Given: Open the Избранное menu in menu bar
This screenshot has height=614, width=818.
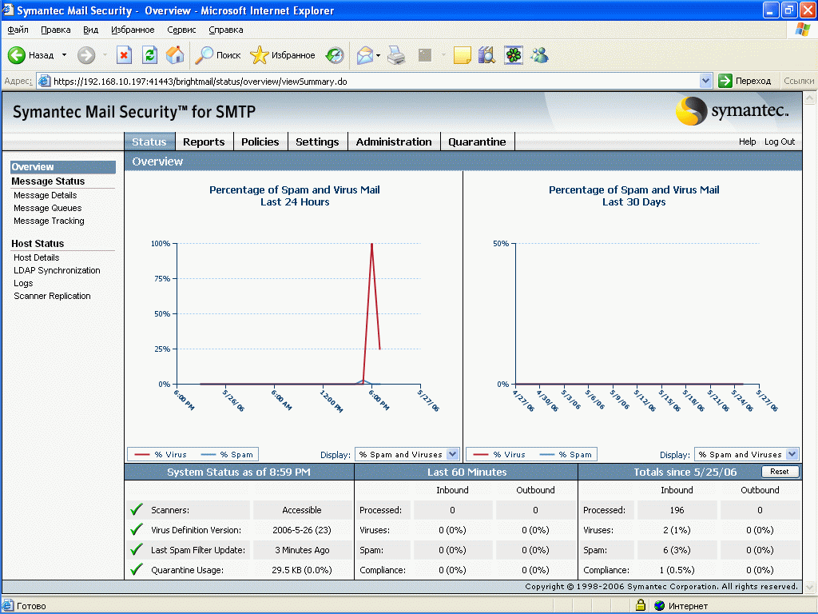Looking at the screenshot, I should pos(133,30).
